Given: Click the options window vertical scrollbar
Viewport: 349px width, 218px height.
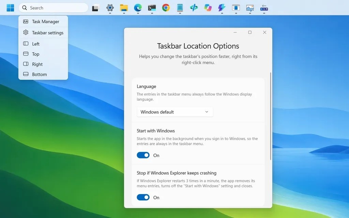Looking at the screenshot, I should click(270, 116).
